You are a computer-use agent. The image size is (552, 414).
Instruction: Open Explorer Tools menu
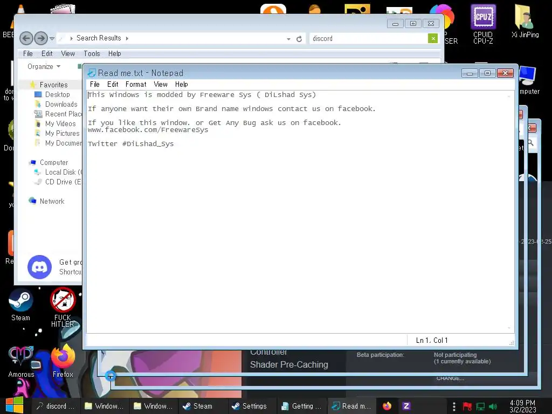(x=92, y=53)
